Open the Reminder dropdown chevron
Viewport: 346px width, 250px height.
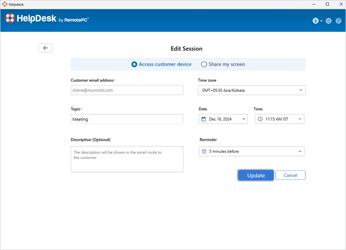300,151
